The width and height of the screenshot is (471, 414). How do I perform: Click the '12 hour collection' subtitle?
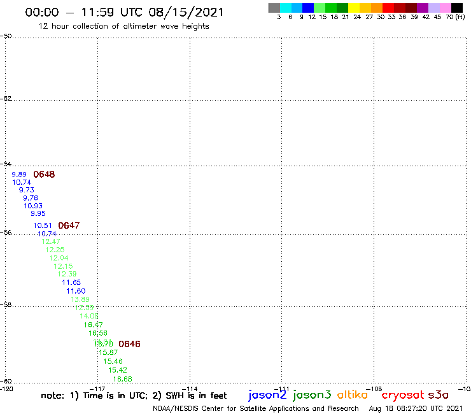tap(123, 27)
